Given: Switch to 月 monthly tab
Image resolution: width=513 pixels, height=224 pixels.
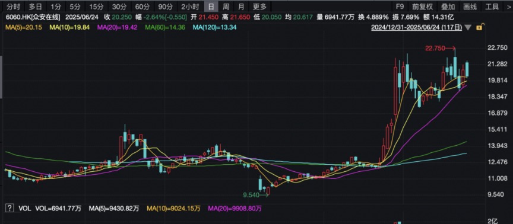Looking at the screenshot, I should 241,6.
